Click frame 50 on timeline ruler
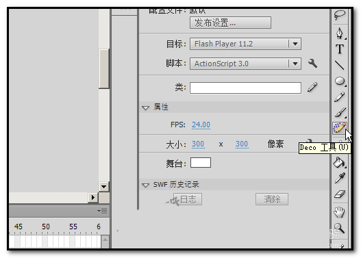Screen dimensions: 361x258 [46, 227]
